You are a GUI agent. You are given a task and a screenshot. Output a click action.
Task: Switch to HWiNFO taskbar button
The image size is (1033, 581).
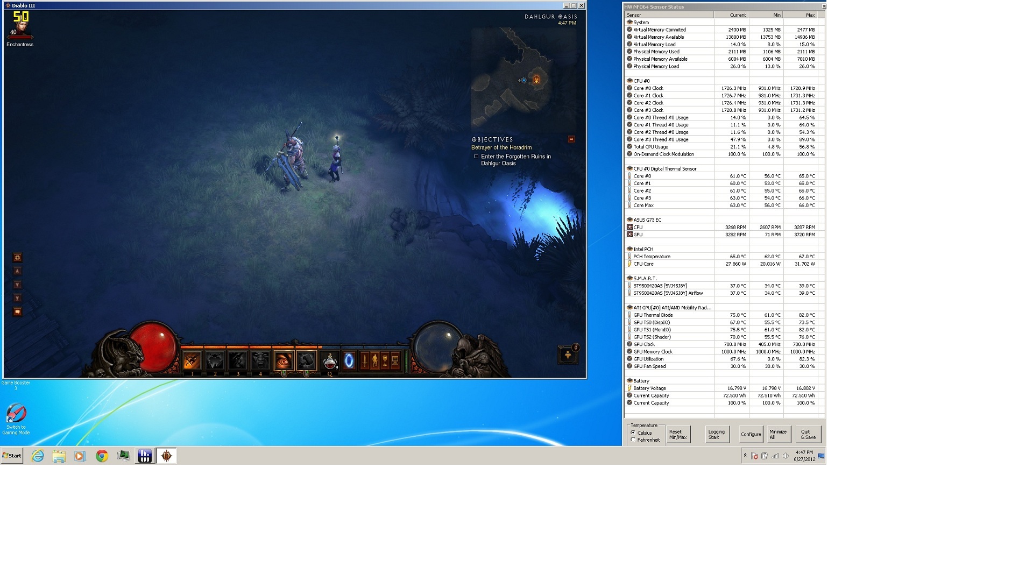click(145, 456)
